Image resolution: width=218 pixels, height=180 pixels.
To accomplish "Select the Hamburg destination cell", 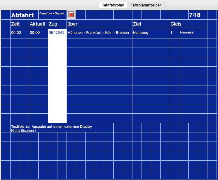I will click(141, 33).
